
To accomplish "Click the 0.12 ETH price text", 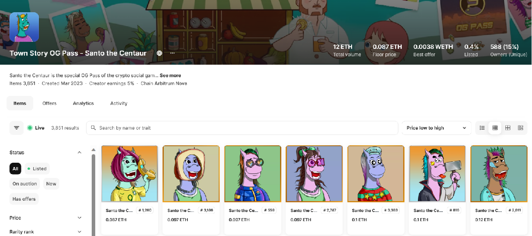I will (x=484, y=219).
